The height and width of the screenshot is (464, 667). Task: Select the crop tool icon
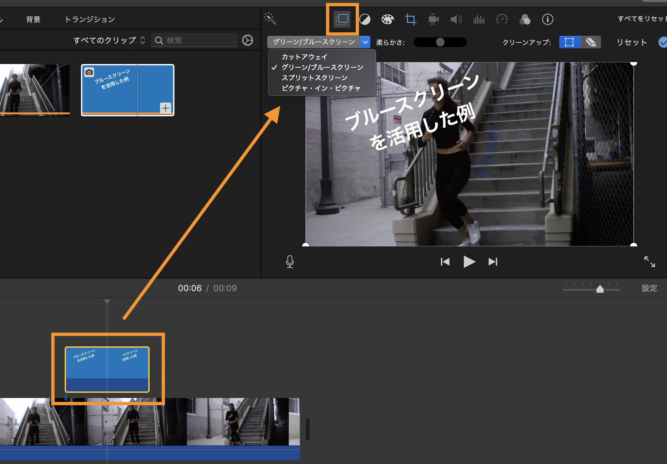click(411, 19)
